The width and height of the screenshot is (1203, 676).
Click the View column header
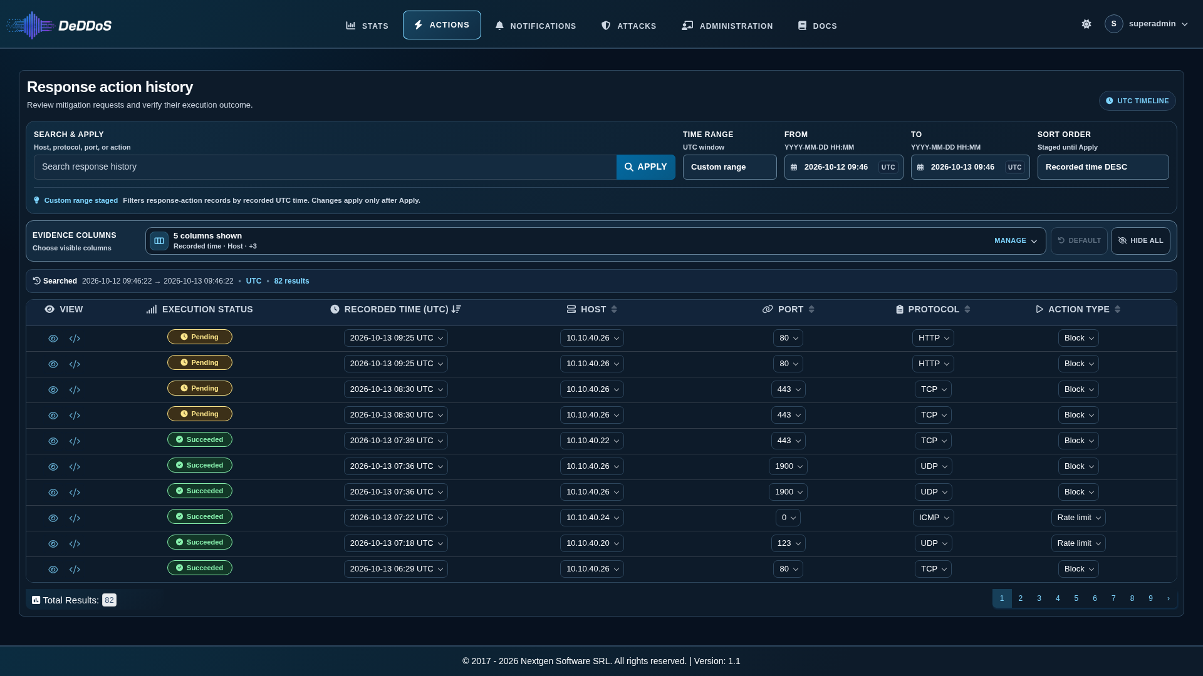click(64, 310)
